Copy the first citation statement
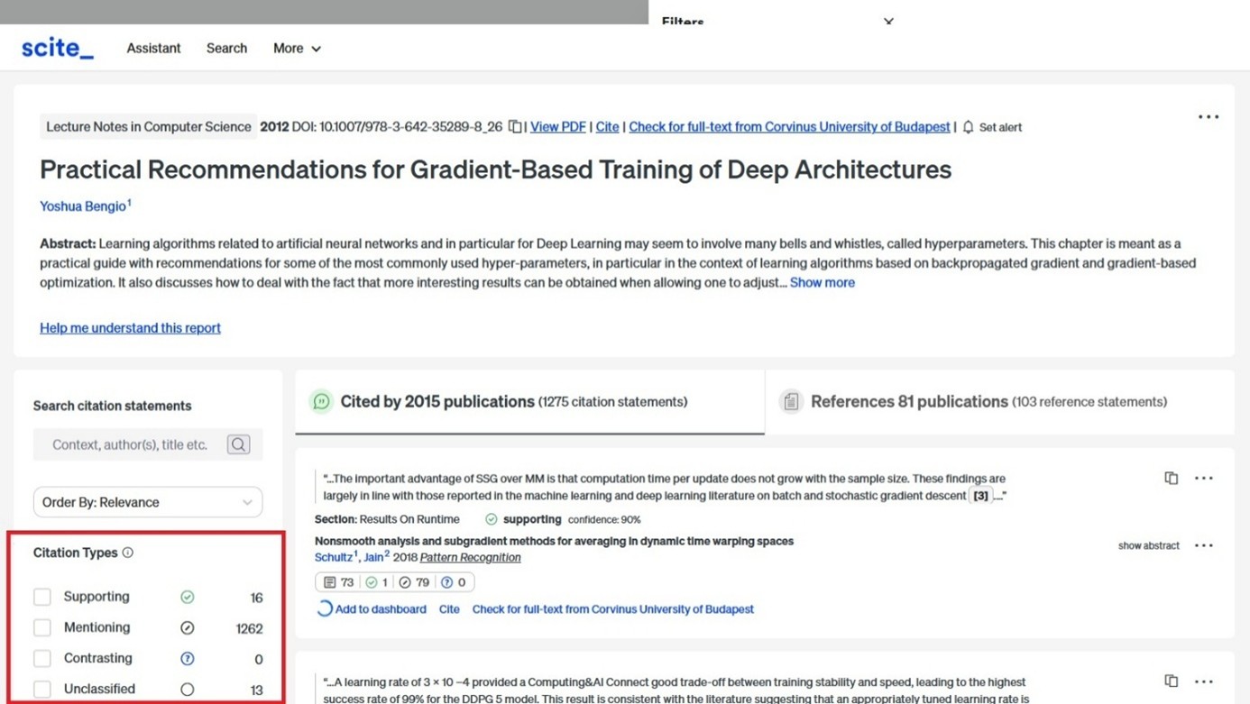The image size is (1250, 704). click(x=1171, y=478)
